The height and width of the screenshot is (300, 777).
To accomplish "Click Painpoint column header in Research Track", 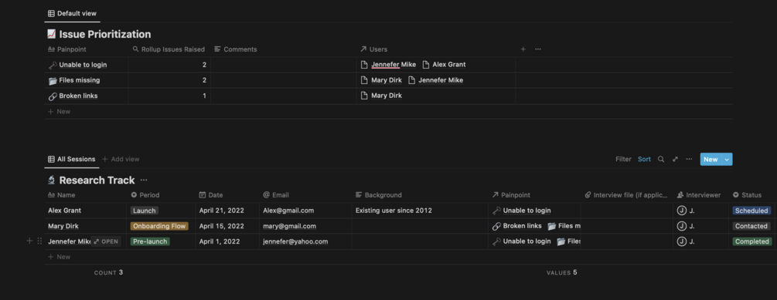I will pyautogui.click(x=511, y=195).
